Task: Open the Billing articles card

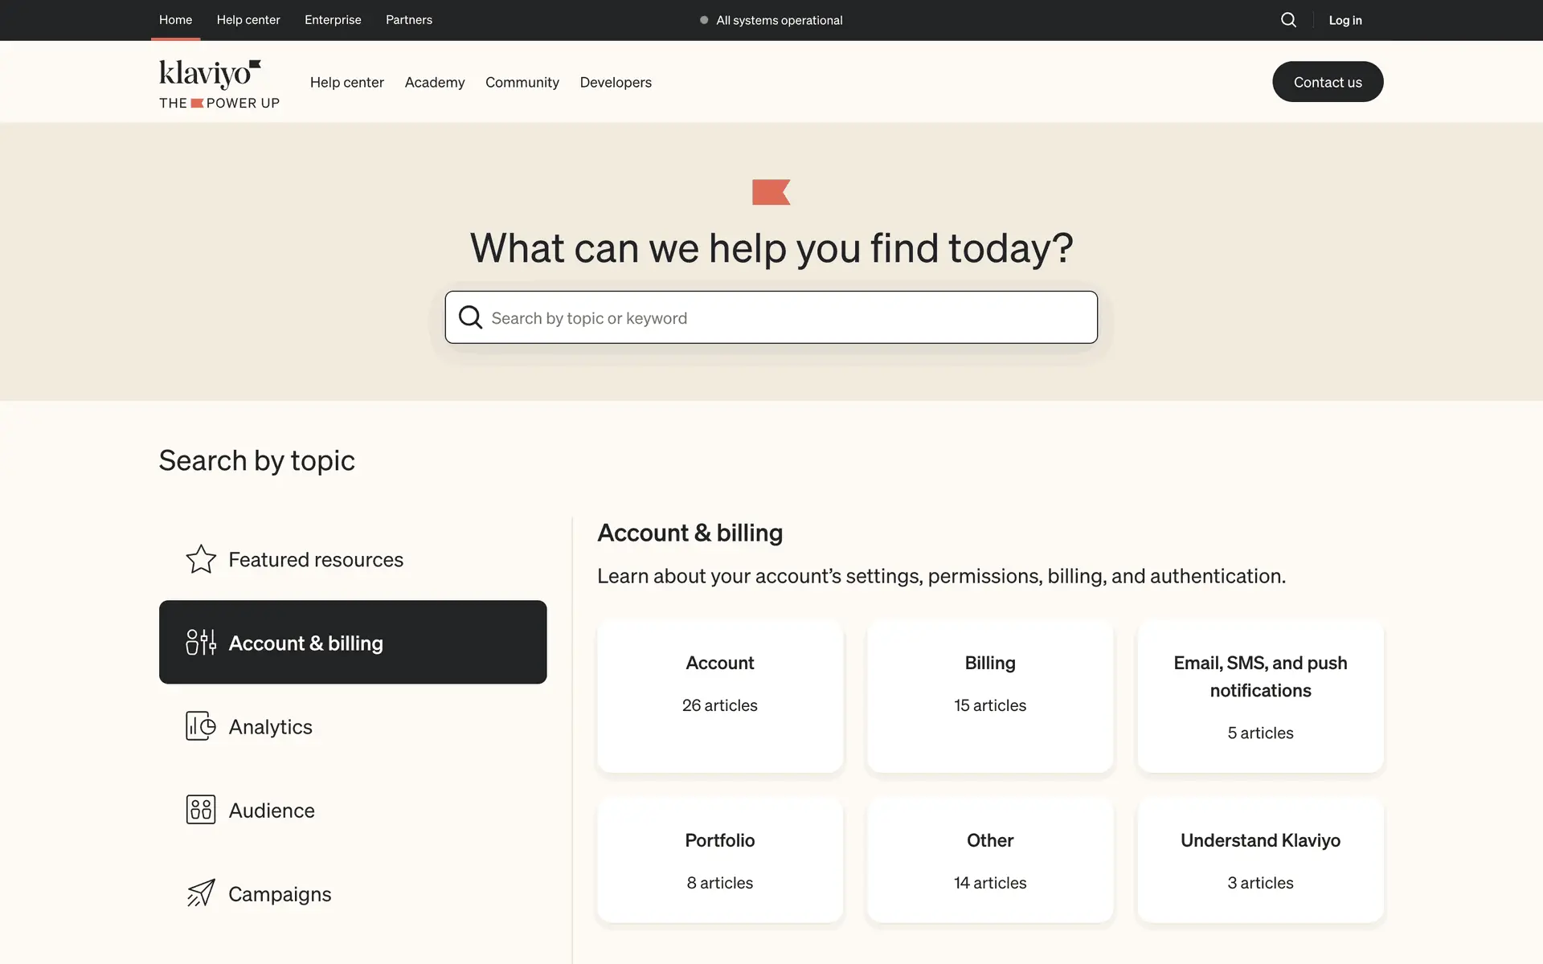Action: pos(989,696)
